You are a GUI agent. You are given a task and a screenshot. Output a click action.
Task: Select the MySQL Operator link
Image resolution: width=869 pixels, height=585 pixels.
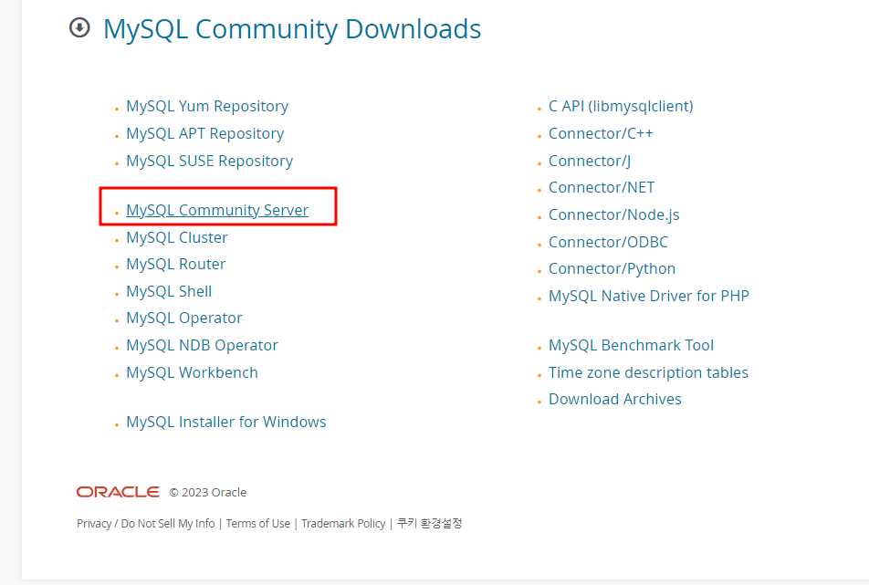point(184,318)
